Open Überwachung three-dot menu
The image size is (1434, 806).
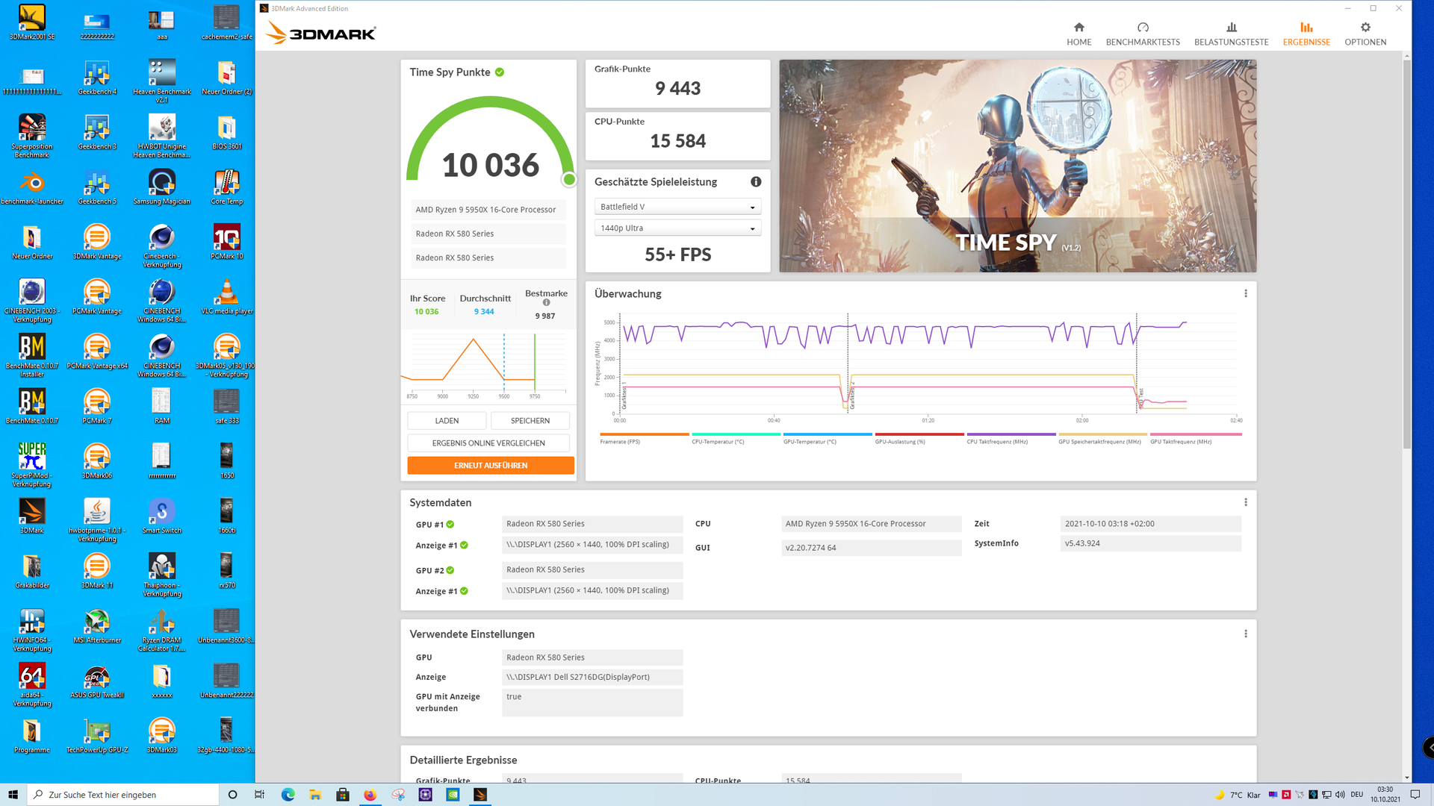pos(1246,294)
